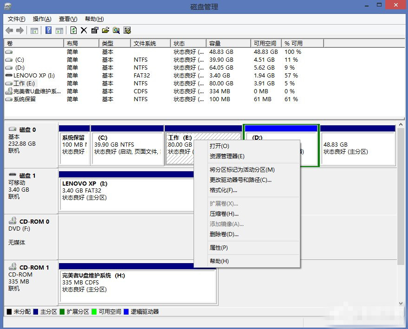The image size is (408, 329).
Task: Toggle the Show Console Tree toolbar icon
Action: tap(34, 30)
